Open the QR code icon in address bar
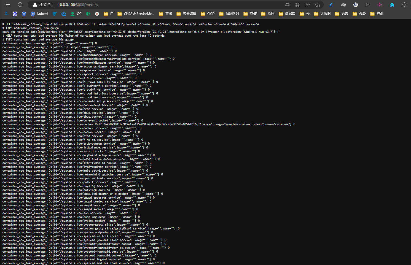 tap(297, 5)
